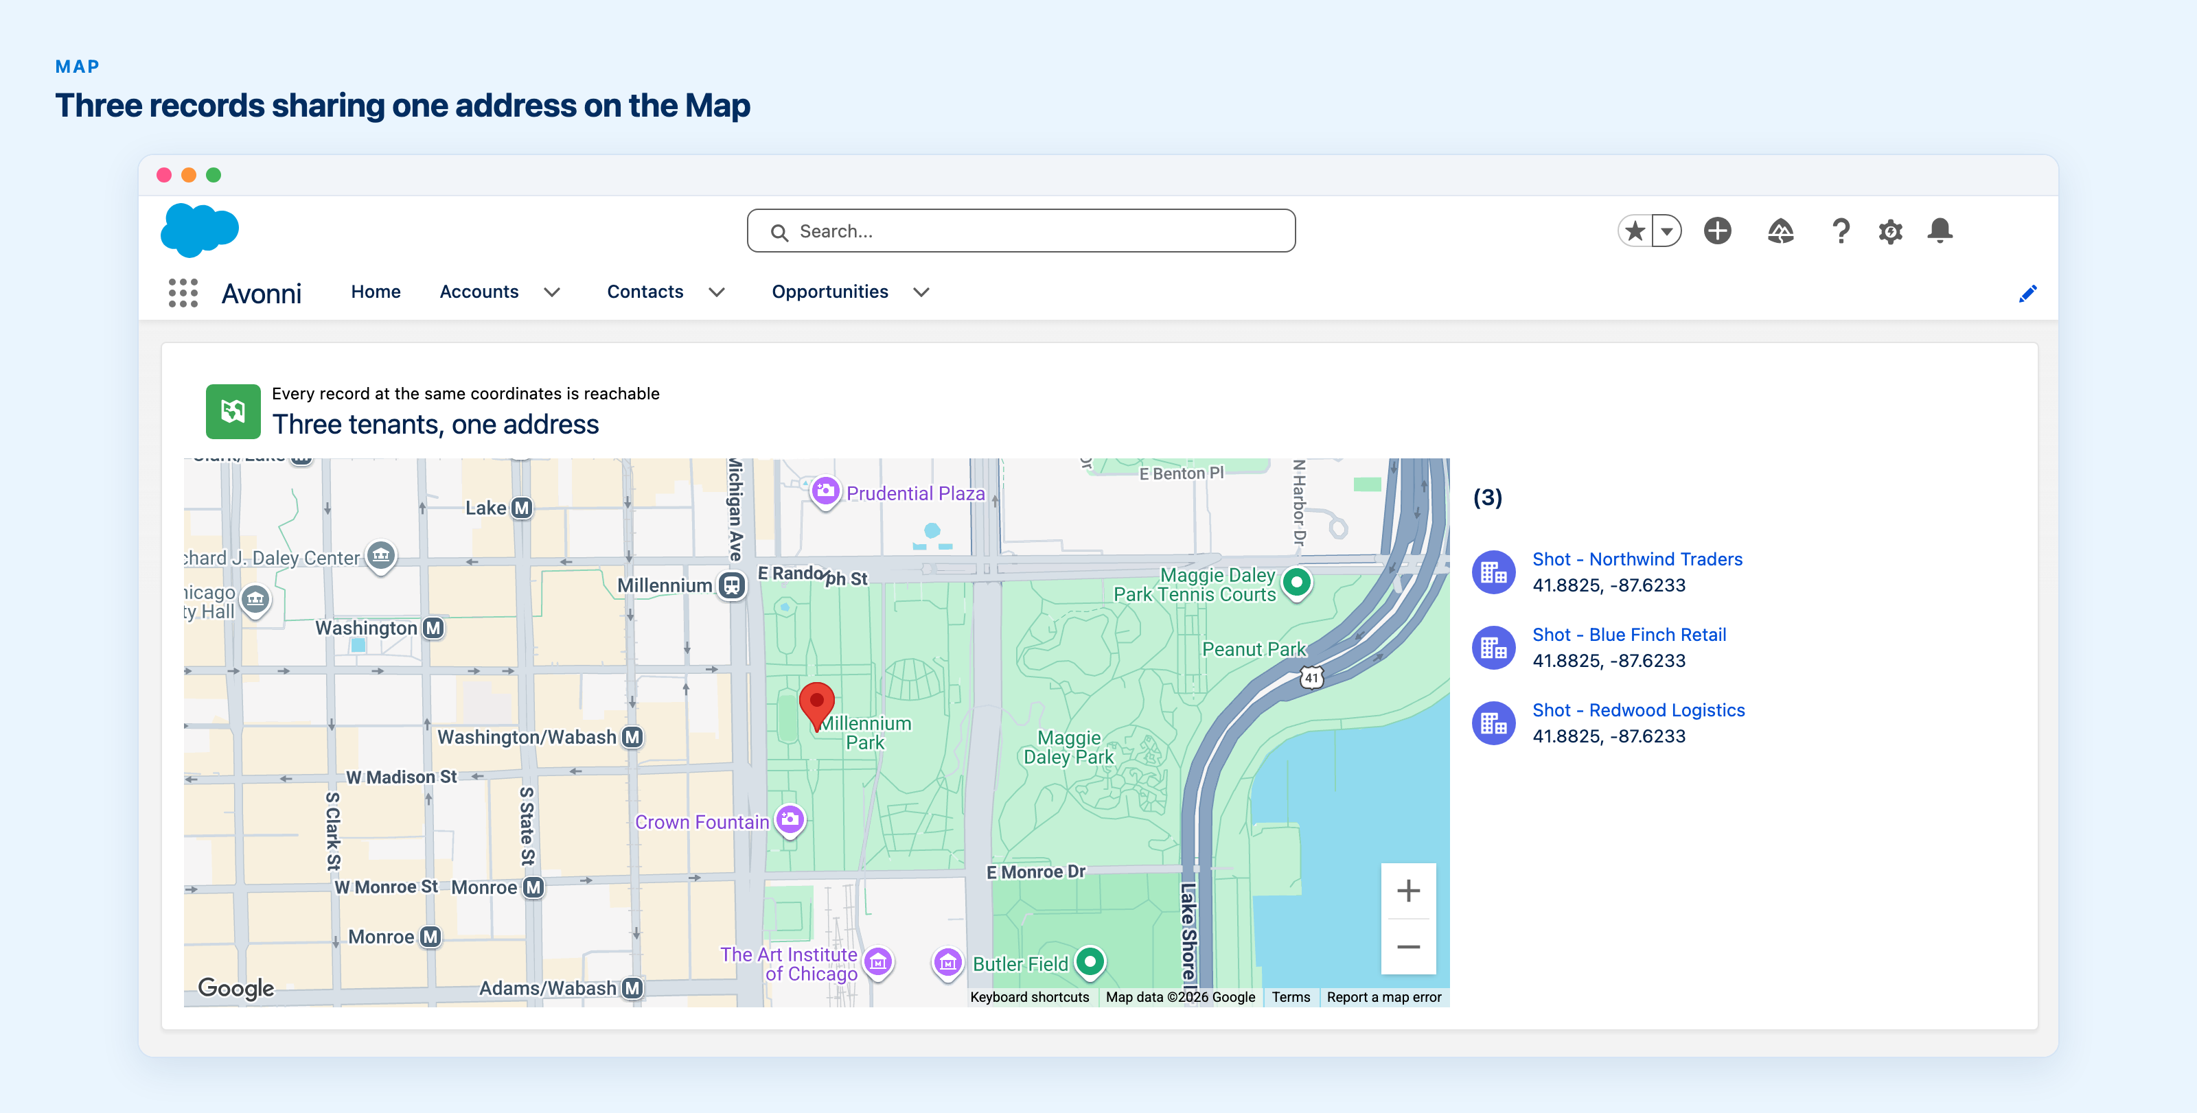Viewport: 2197px width, 1113px height.
Task: Click the (3) record count text
Action: (x=1487, y=497)
